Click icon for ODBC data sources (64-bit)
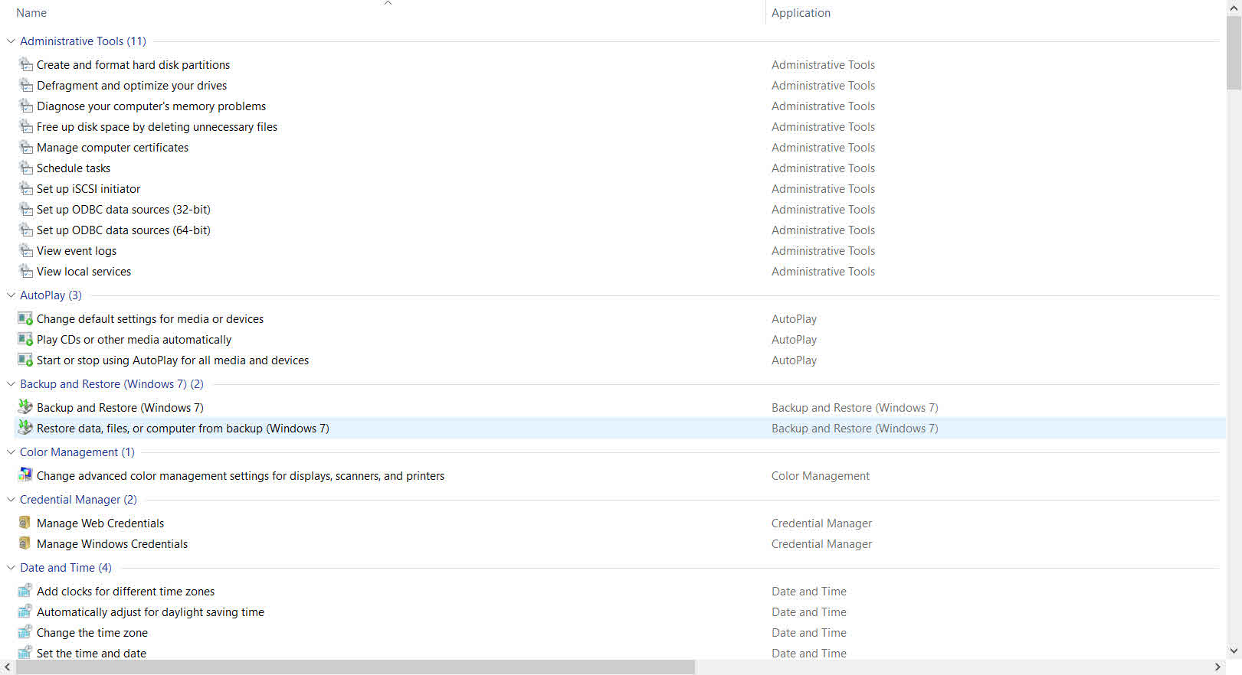 (25, 230)
